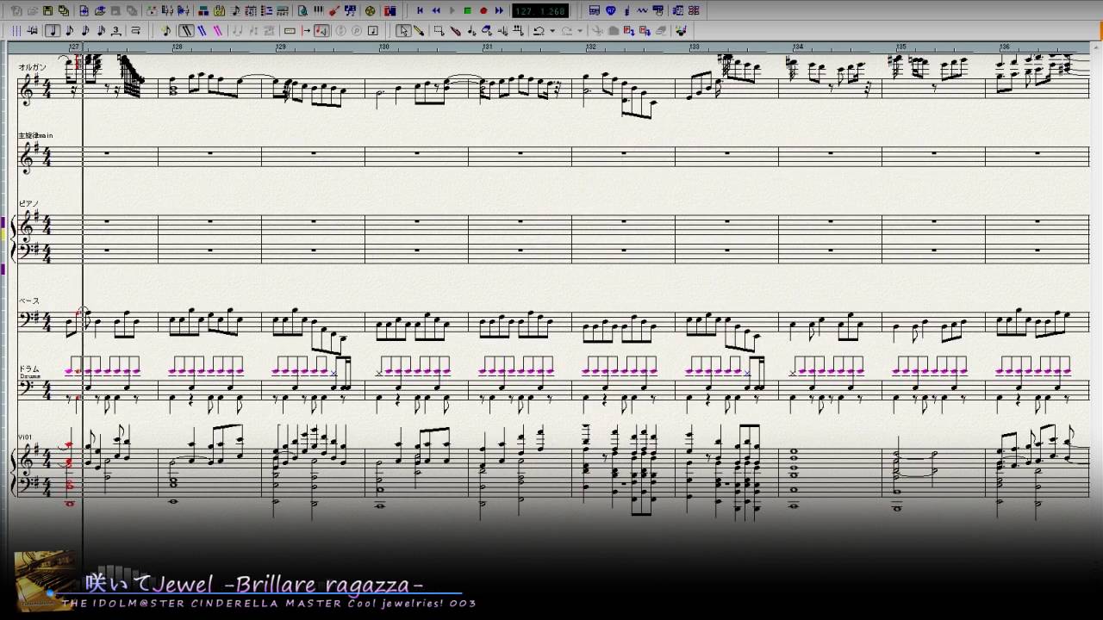
Task: Click the boxed quarter note icon
Action: 373,31
